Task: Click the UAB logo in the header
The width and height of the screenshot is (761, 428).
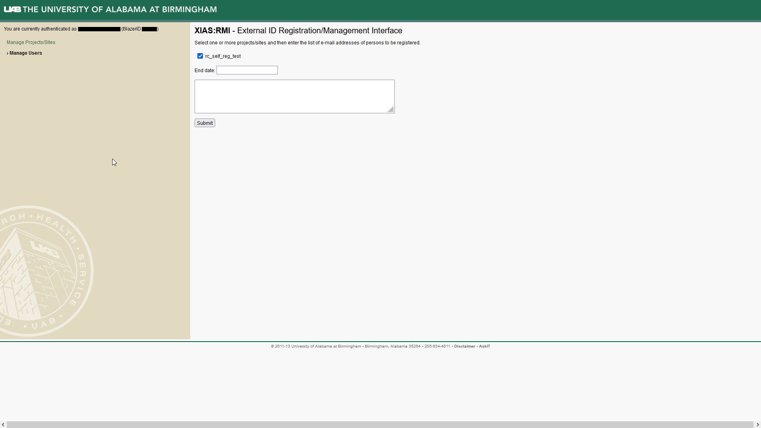Action: [12, 10]
